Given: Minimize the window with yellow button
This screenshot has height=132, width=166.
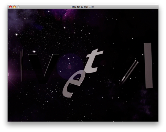Looking at the screenshot, I should coord(14,7).
